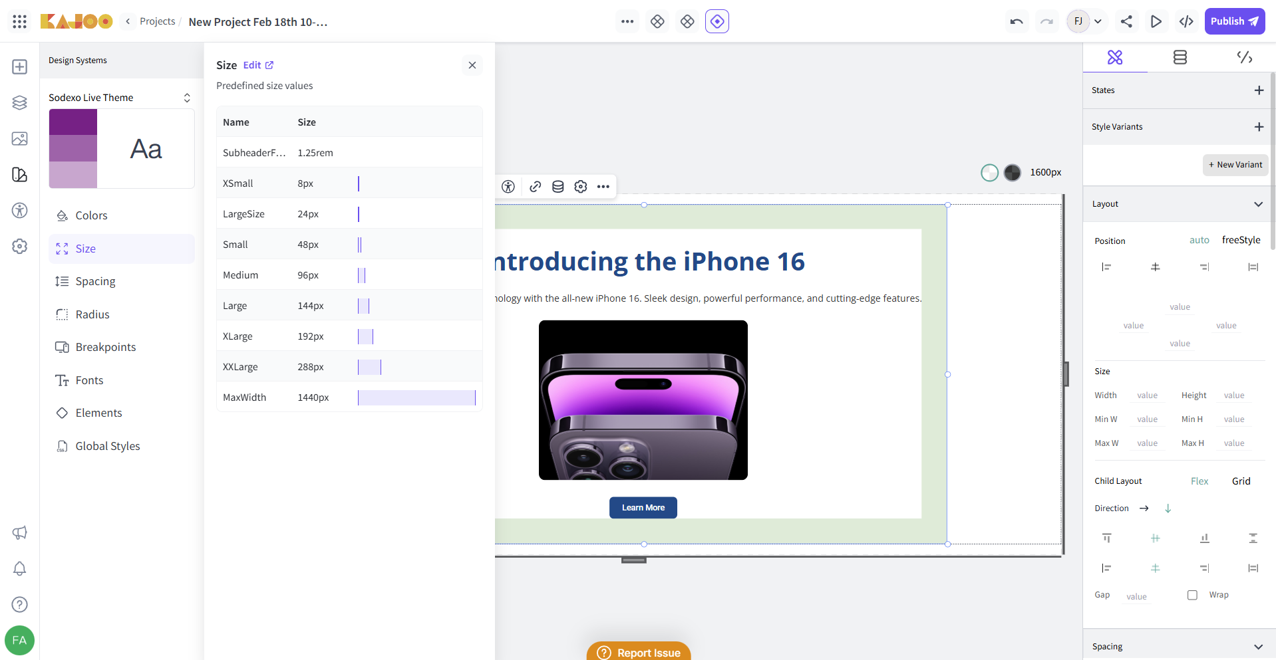Open the help question mark icon
Image resolution: width=1276 pixels, height=660 pixels.
20,604
